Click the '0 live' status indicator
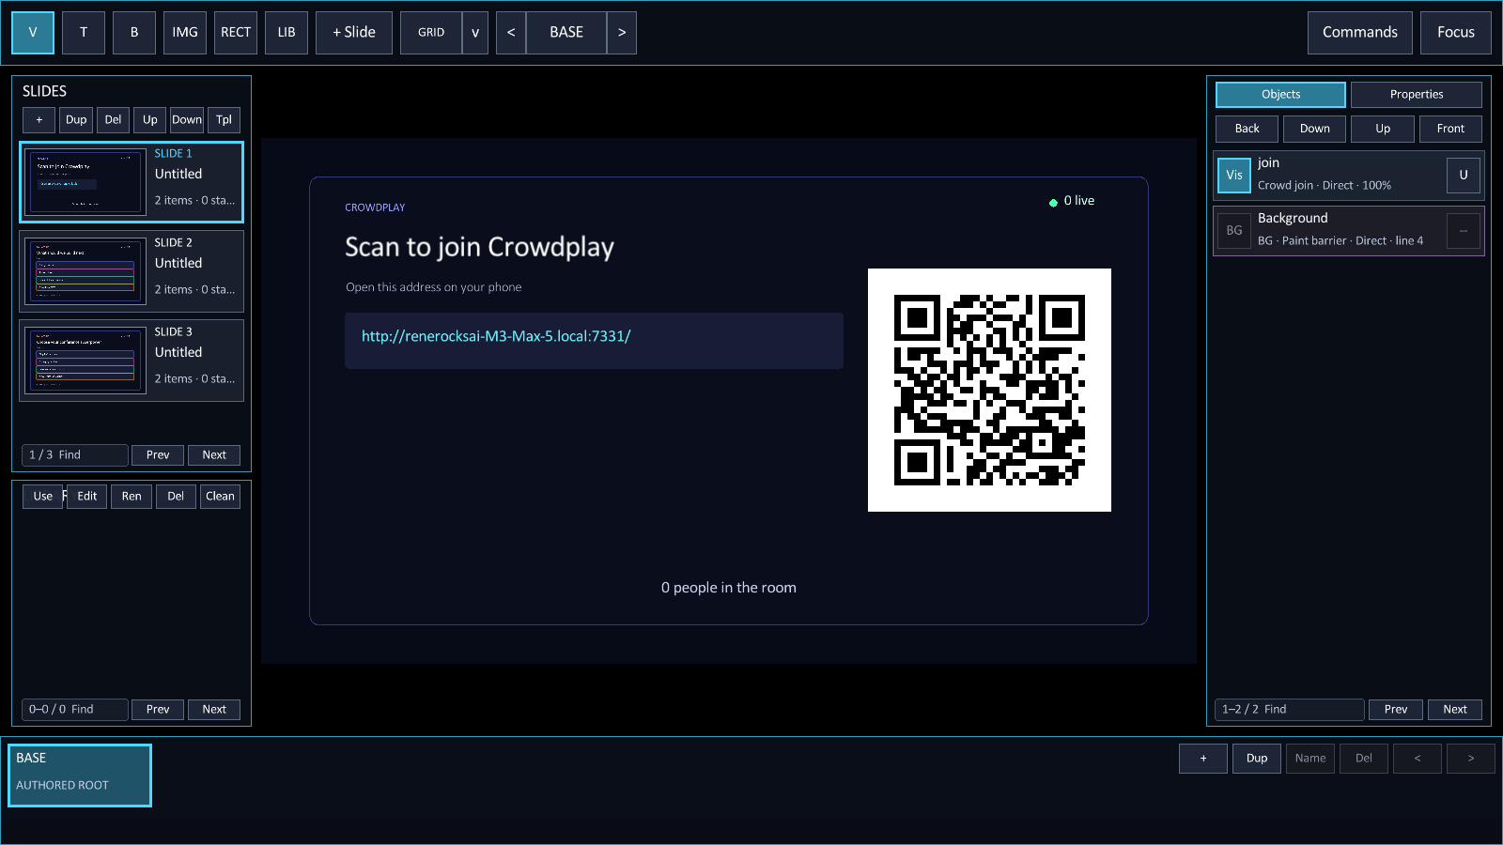 (1072, 201)
